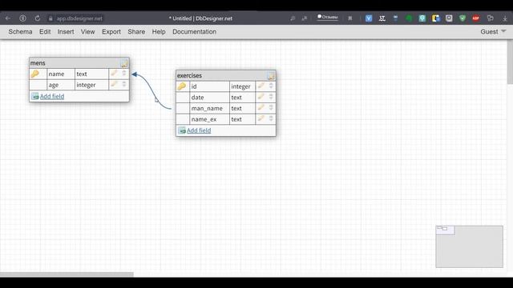Click the address bar app.dbdesigner.net
This screenshot has height=288, width=513.
(79, 18)
